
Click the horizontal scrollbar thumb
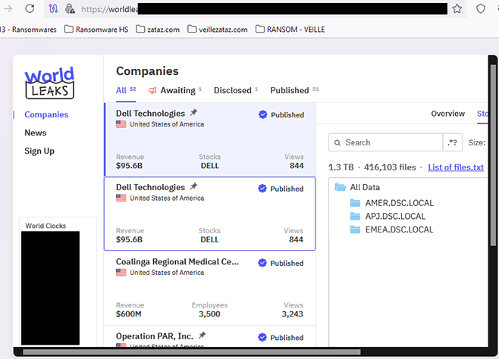(192, 352)
